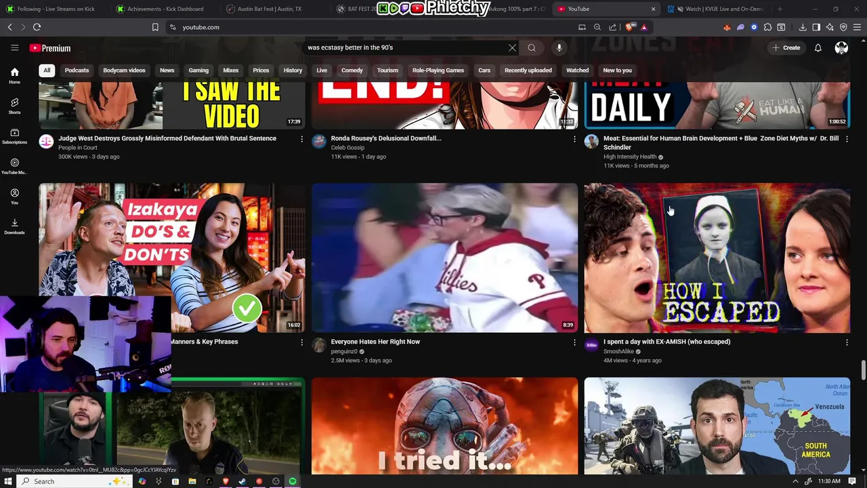Open YouTube Music sidebar item
The width and height of the screenshot is (867, 488).
(14, 166)
